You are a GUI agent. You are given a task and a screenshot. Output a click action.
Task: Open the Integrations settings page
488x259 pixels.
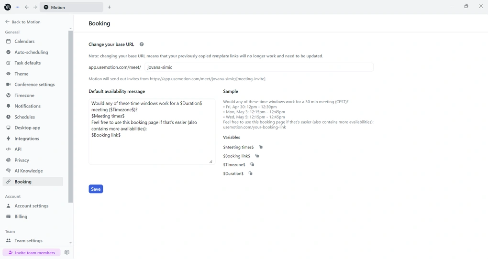tap(27, 139)
